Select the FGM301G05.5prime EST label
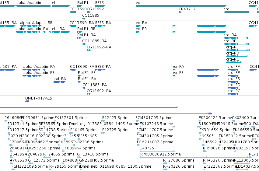This screenshot has height=171, width=259. tap(154, 118)
